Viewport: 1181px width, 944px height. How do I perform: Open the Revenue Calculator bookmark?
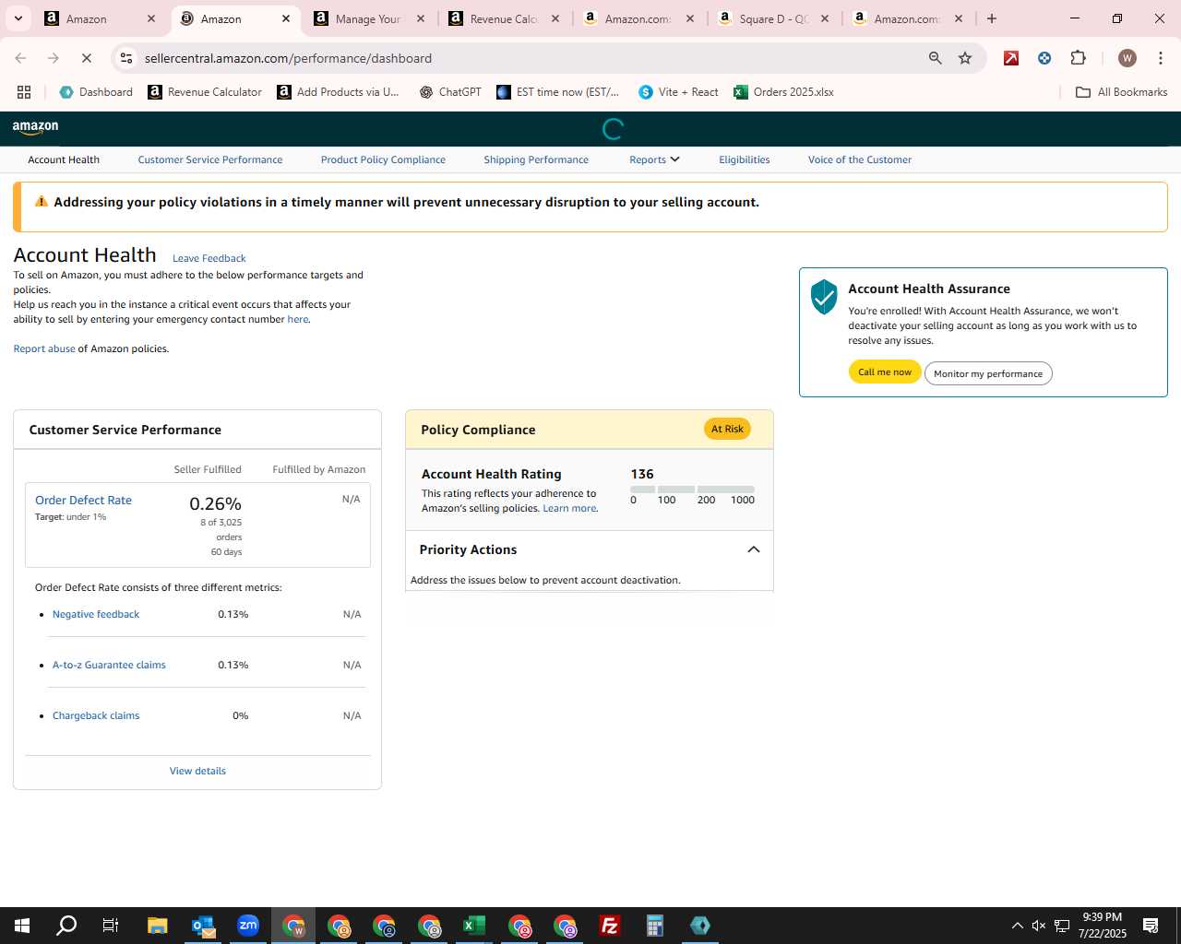[x=205, y=92]
